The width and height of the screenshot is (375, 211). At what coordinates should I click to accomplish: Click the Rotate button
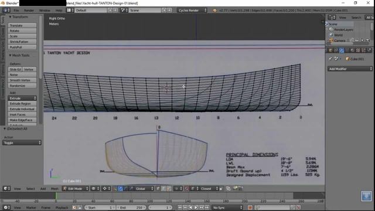tap(22, 31)
